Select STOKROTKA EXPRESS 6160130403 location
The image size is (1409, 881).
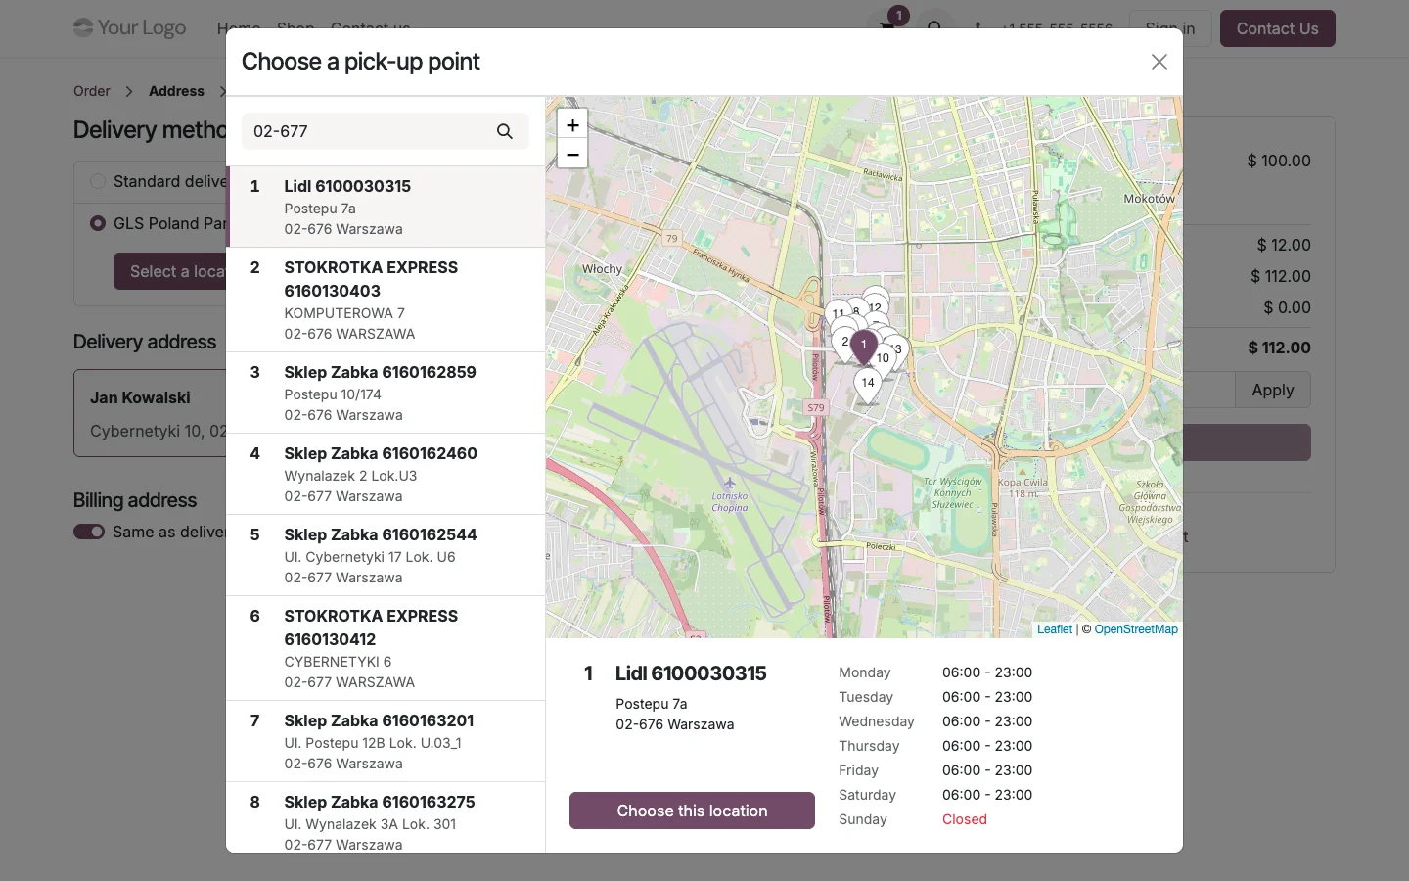click(386, 300)
